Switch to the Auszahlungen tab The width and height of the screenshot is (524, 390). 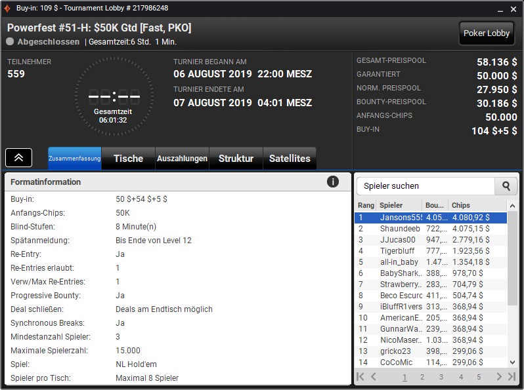coord(182,159)
